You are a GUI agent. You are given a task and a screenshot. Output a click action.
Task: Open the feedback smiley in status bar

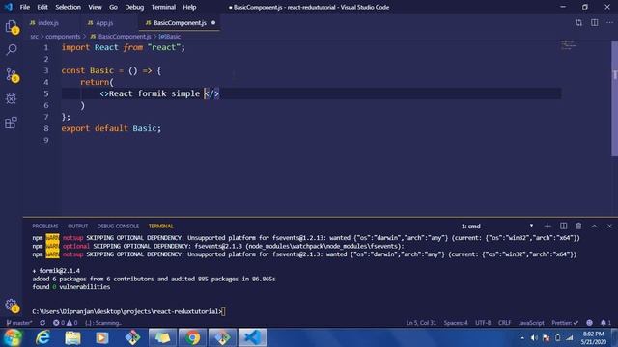(589, 323)
